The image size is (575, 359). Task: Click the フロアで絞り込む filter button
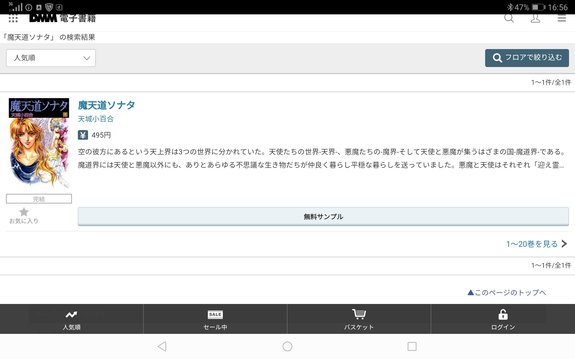527,58
